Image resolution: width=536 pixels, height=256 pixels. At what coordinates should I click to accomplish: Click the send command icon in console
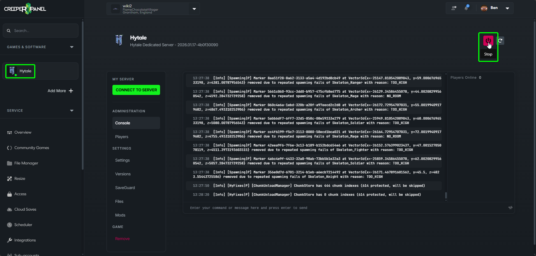pos(510,208)
